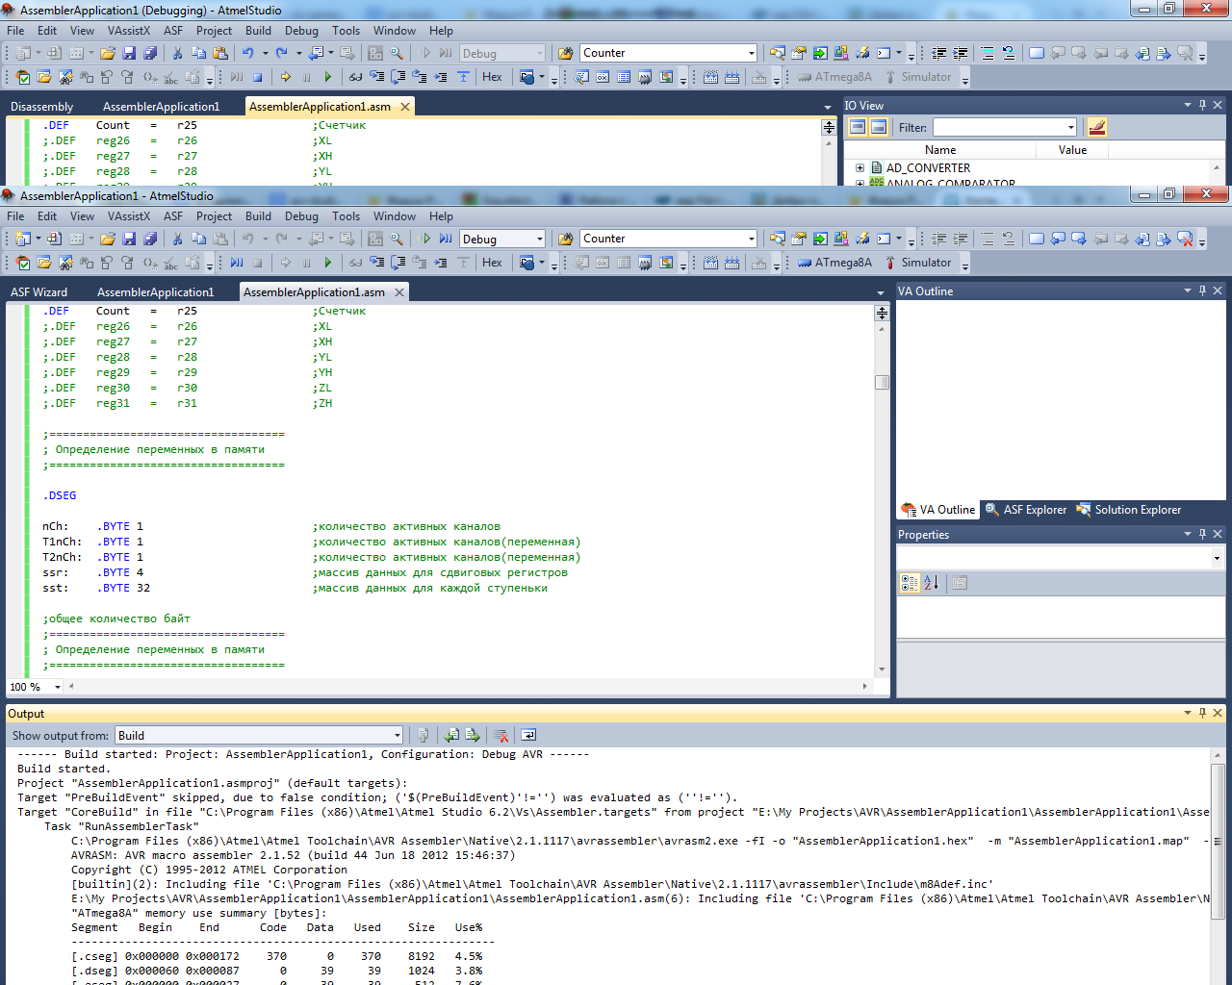Toggle Alphabetical sort in Properties panel

click(x=932, y=582)
